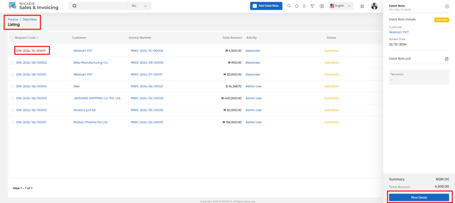Open customer JAVDIANS SHIPPING Co. Pvt. Ltd.
The height and width of the screenshot is (203, 455).
pos(97,98)
